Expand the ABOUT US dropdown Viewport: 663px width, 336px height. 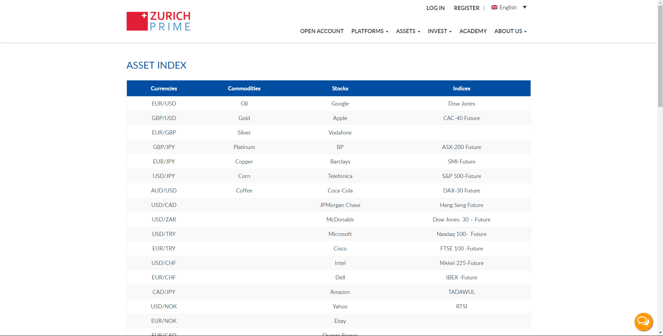coord(510,31)
